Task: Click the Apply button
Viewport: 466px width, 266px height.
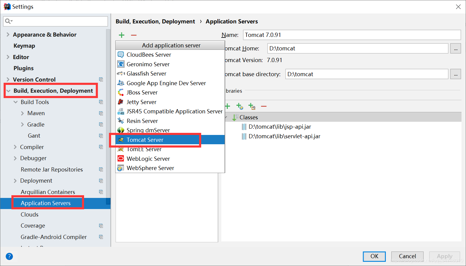Action: point(445,256)
